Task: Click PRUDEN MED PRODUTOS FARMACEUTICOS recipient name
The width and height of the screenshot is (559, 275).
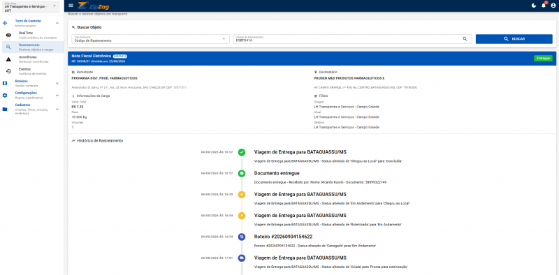Action: tap(349, 78)
